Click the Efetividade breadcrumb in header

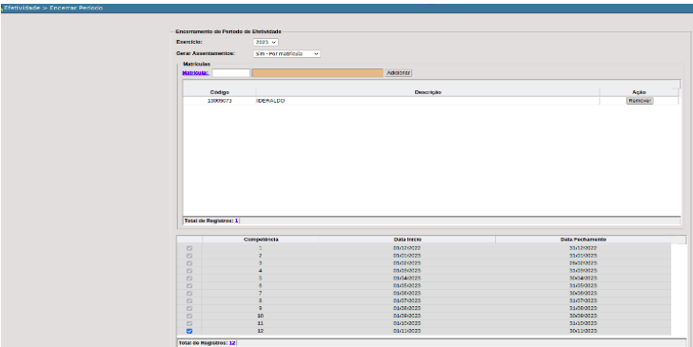[22, 8]
